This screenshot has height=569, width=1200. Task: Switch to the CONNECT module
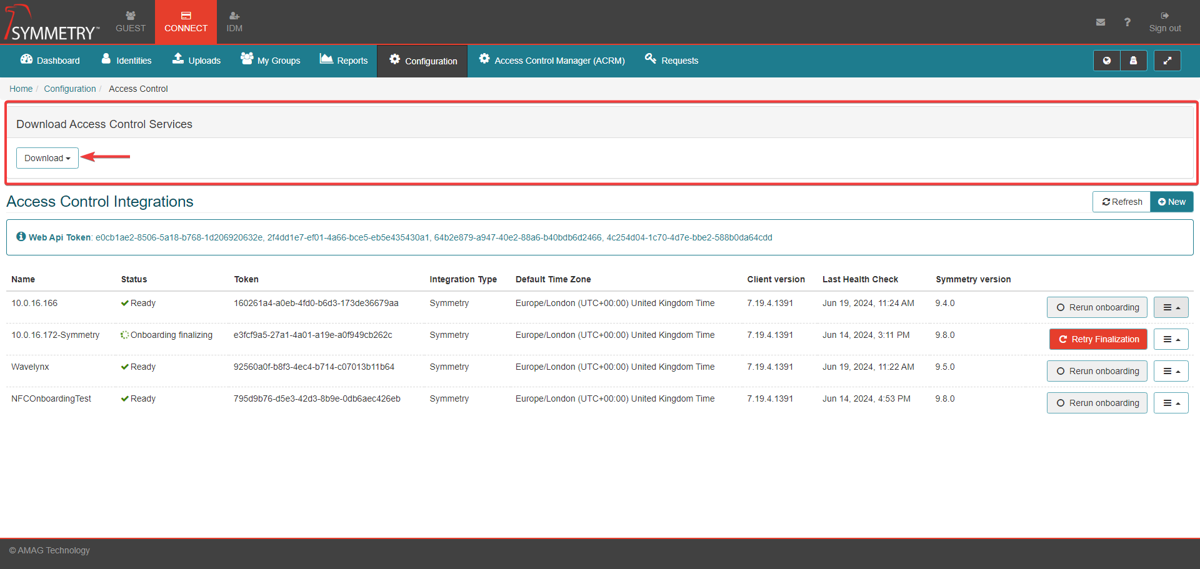[x=186, y=22]
